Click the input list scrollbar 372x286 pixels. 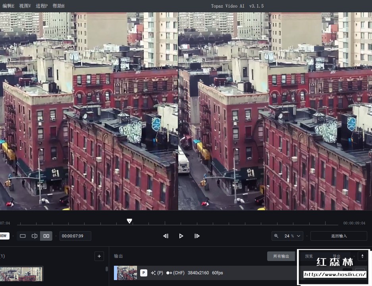pos(107,269)
